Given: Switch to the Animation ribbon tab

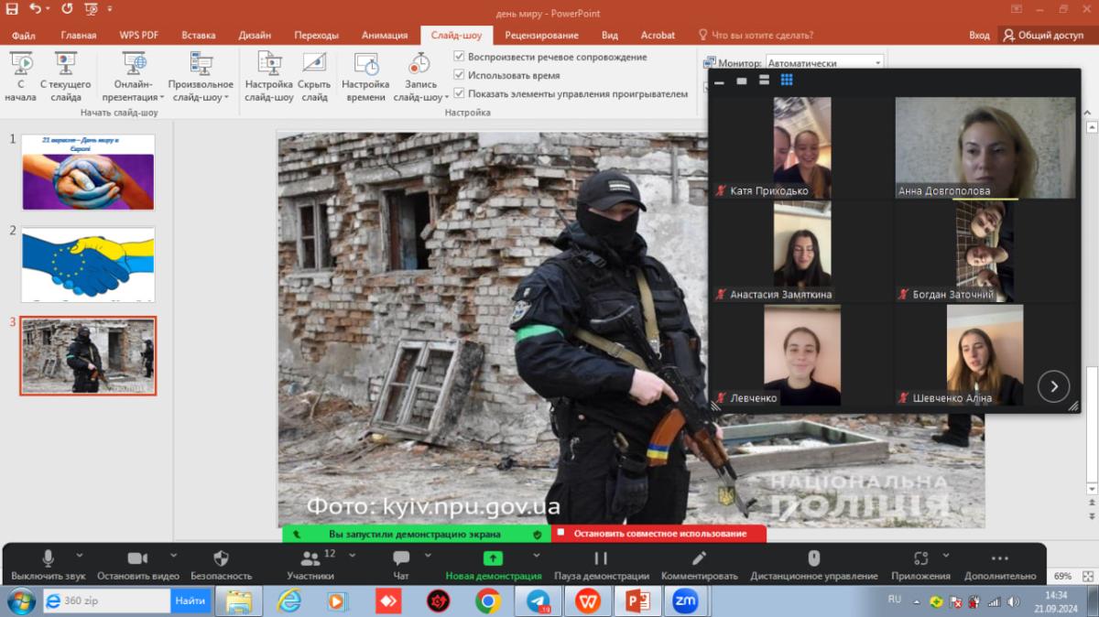Looking at the screenshot, I should (x=384, y=35).
